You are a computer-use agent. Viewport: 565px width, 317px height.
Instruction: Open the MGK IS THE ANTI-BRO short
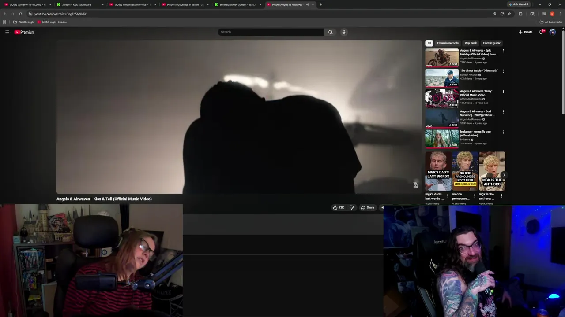492,171
